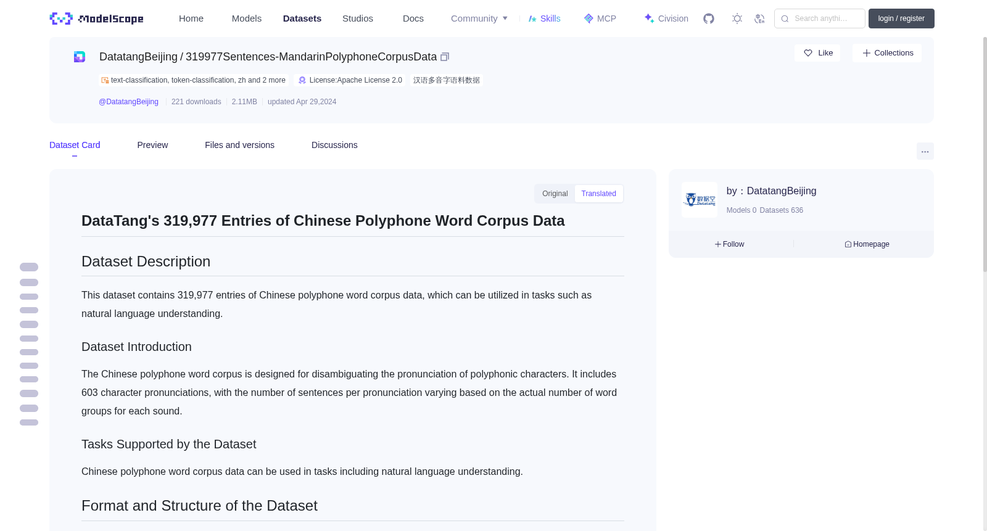Open the ModelScope logo homepage link
Viewport: 987px width, 531px height.
[x=97, y=19]
